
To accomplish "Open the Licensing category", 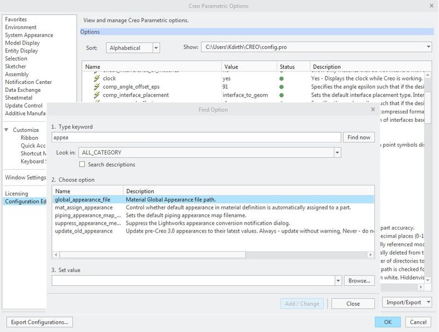I will (x=17, y=194).
